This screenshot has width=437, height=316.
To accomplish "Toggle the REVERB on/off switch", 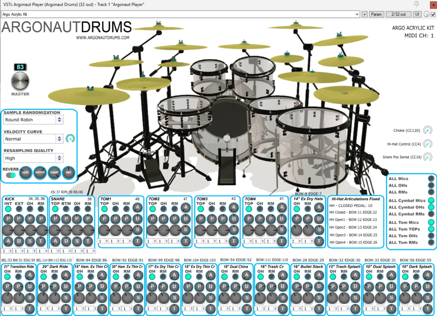I will pos(11,175).
